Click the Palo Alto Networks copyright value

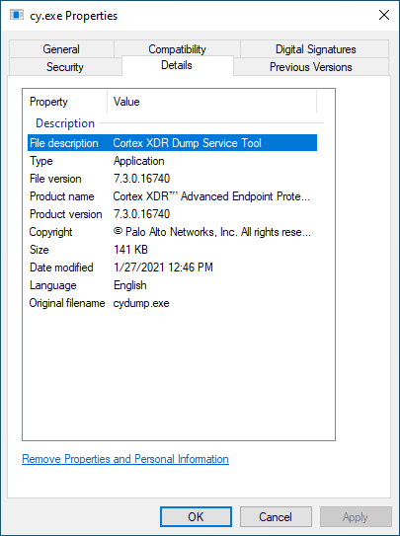click(212, 232)
